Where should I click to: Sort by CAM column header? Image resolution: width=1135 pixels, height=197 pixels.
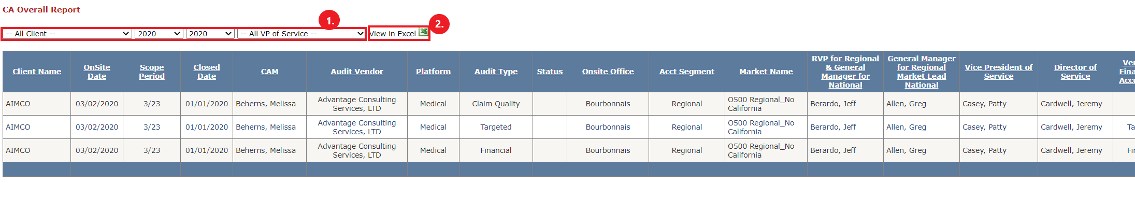pos(269,72)
